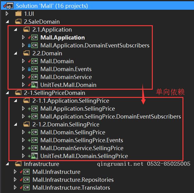194x193 pixels.
Task: Select the bold Mall.Application project name
Action: point(63,38)
